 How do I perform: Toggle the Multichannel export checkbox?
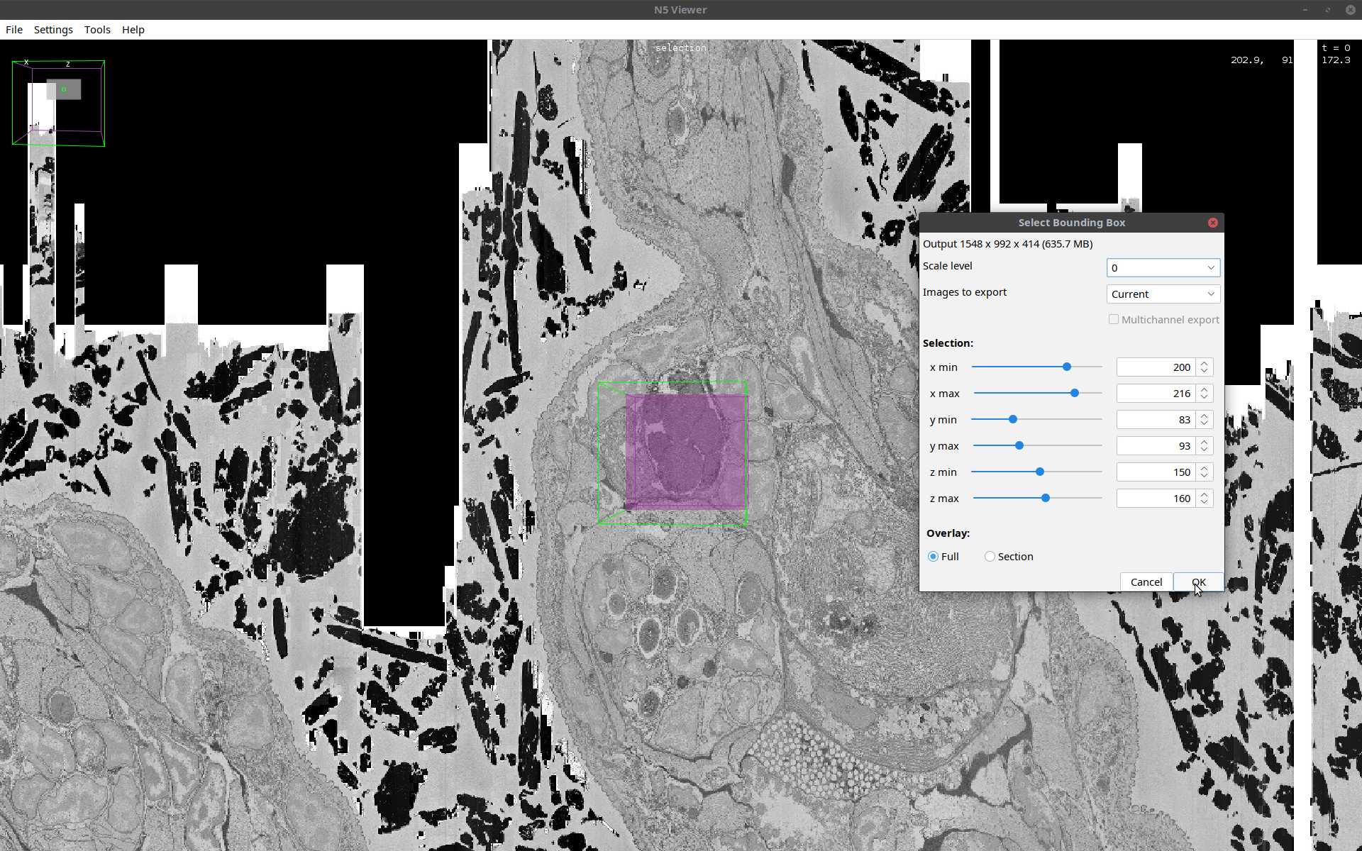(x=1114, y=320)
